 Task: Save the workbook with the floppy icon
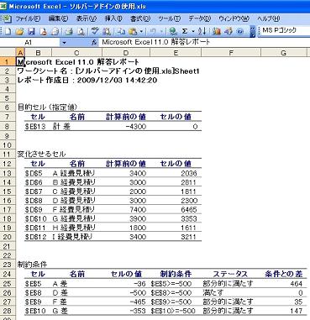(31, 31)
